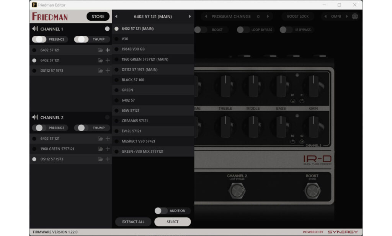
Task: Click Channel 2 Treble knob
Action: [225, 127]
